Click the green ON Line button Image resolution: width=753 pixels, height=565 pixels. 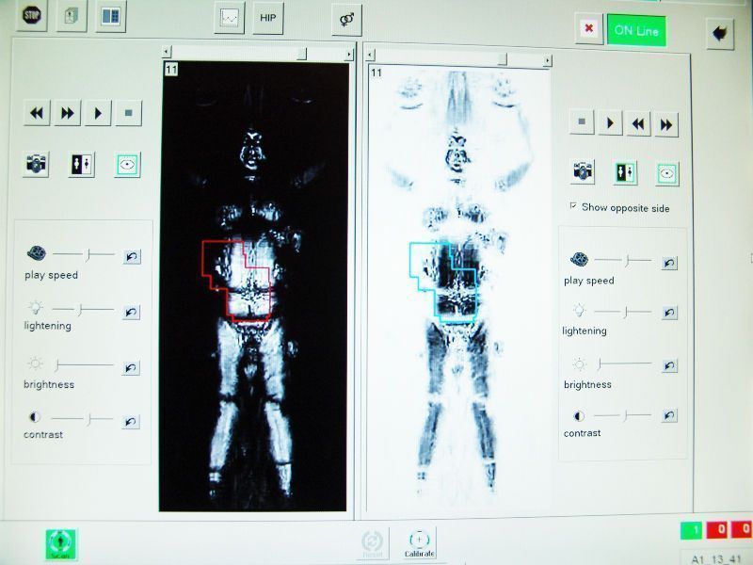pos(636,31)
